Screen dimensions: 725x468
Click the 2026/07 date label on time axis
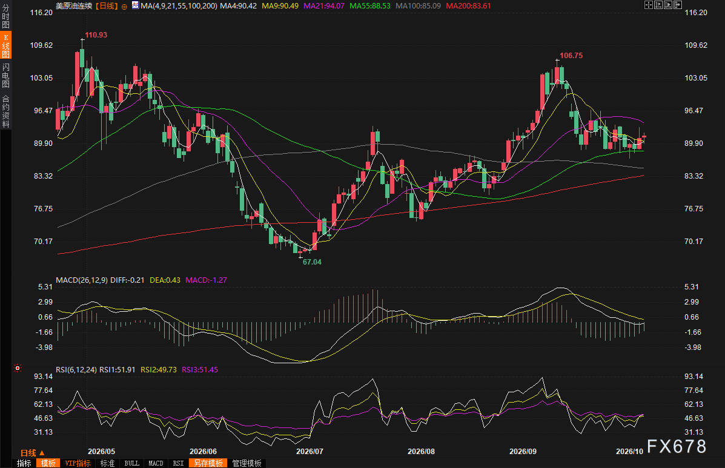click(310, 452)
